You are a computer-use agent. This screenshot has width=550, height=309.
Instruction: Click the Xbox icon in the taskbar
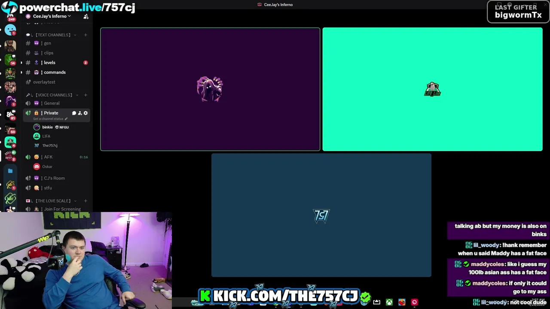389,302
